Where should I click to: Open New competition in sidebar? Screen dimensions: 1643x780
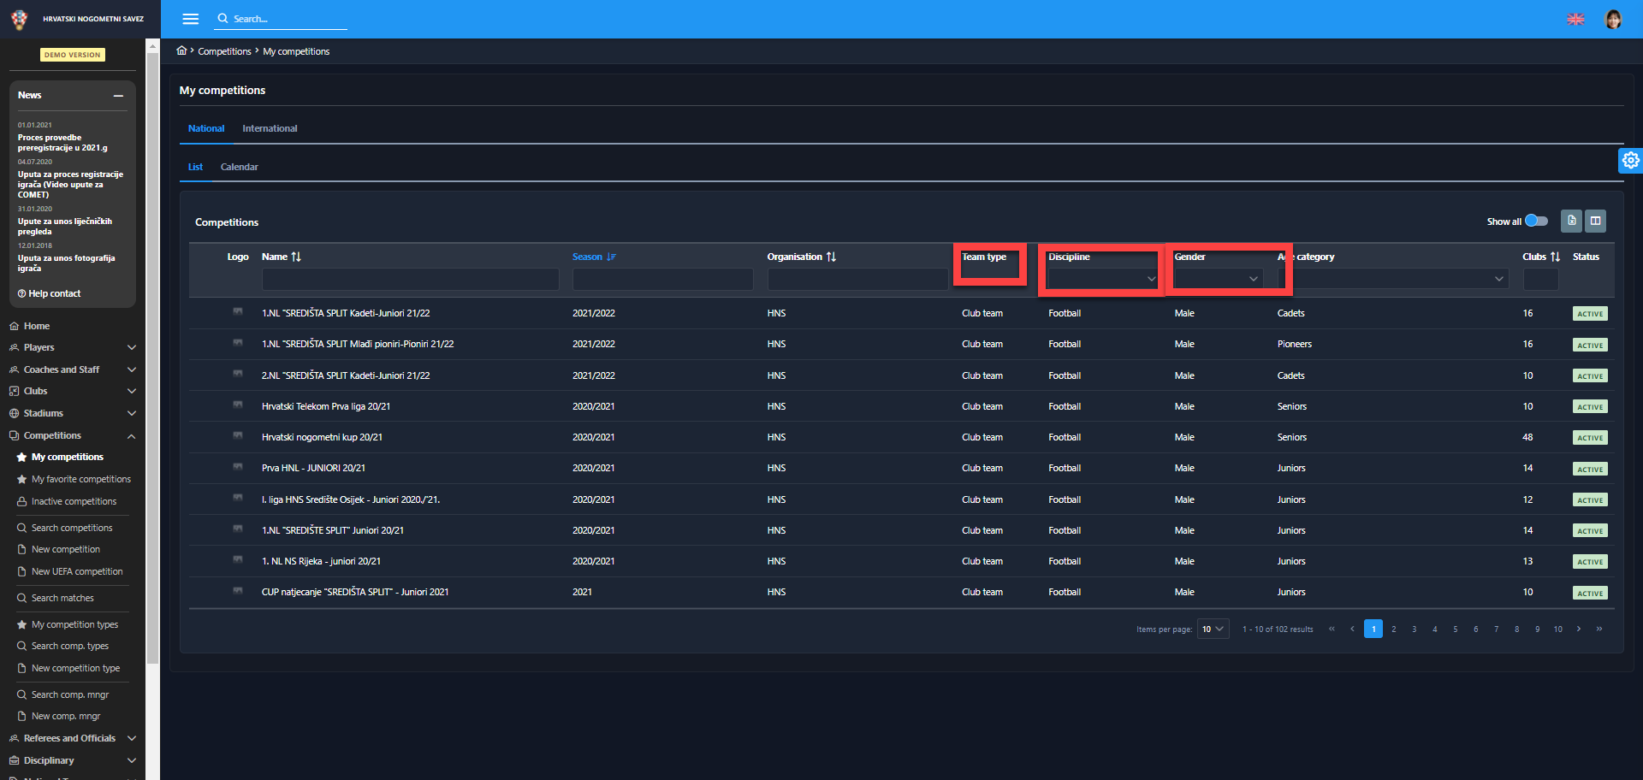tap(66, 549)
